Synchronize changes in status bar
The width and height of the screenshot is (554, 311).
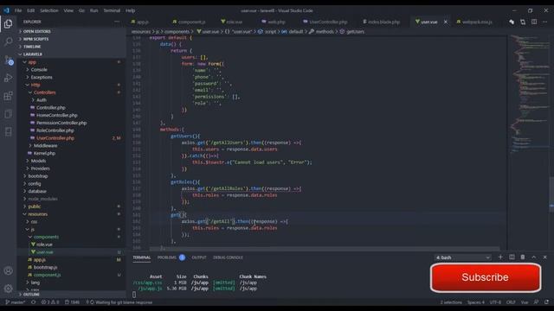[34, 302]
